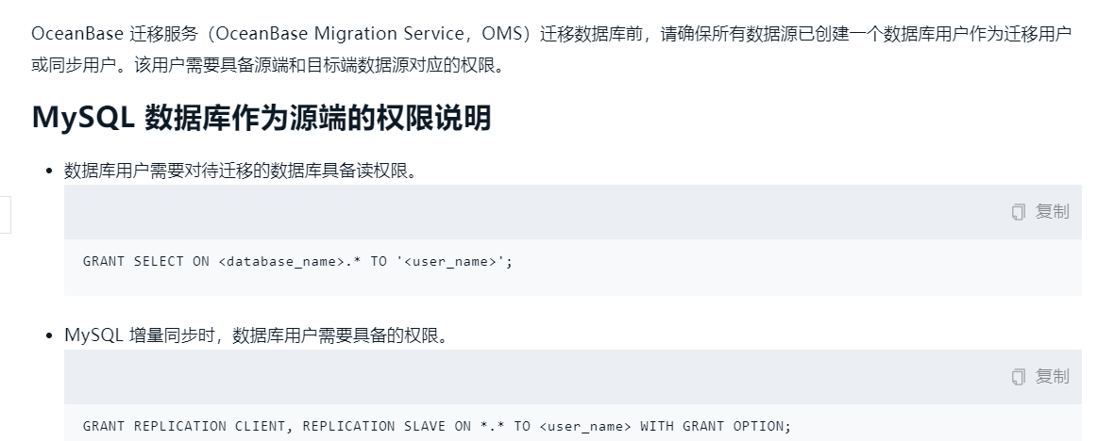Click bullet text 数据库用户需要对待迁移的数据库具备读权限
Screen dimensions: 1097x441
tap(240, 171)
